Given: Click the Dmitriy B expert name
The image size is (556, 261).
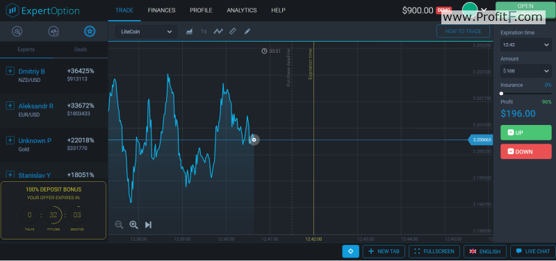Looking at the screenshot, I should click(31, 71).
